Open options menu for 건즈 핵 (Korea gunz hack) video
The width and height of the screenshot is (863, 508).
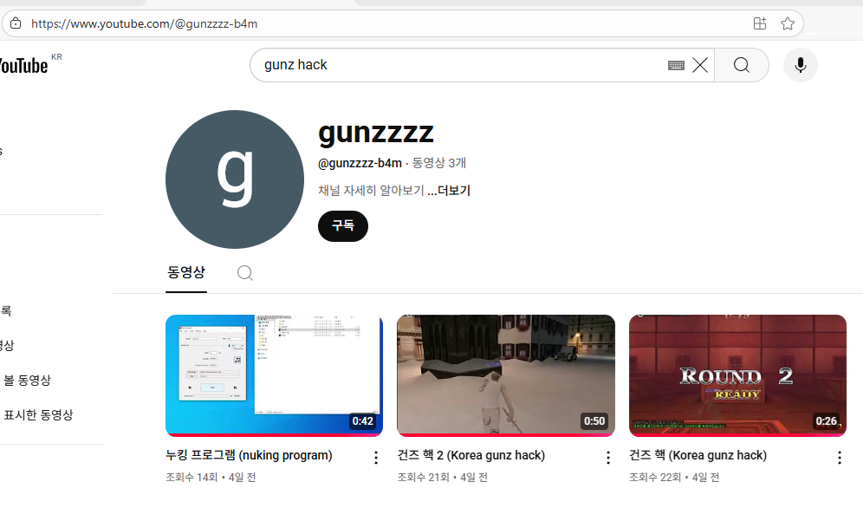[x=840, y=458]
